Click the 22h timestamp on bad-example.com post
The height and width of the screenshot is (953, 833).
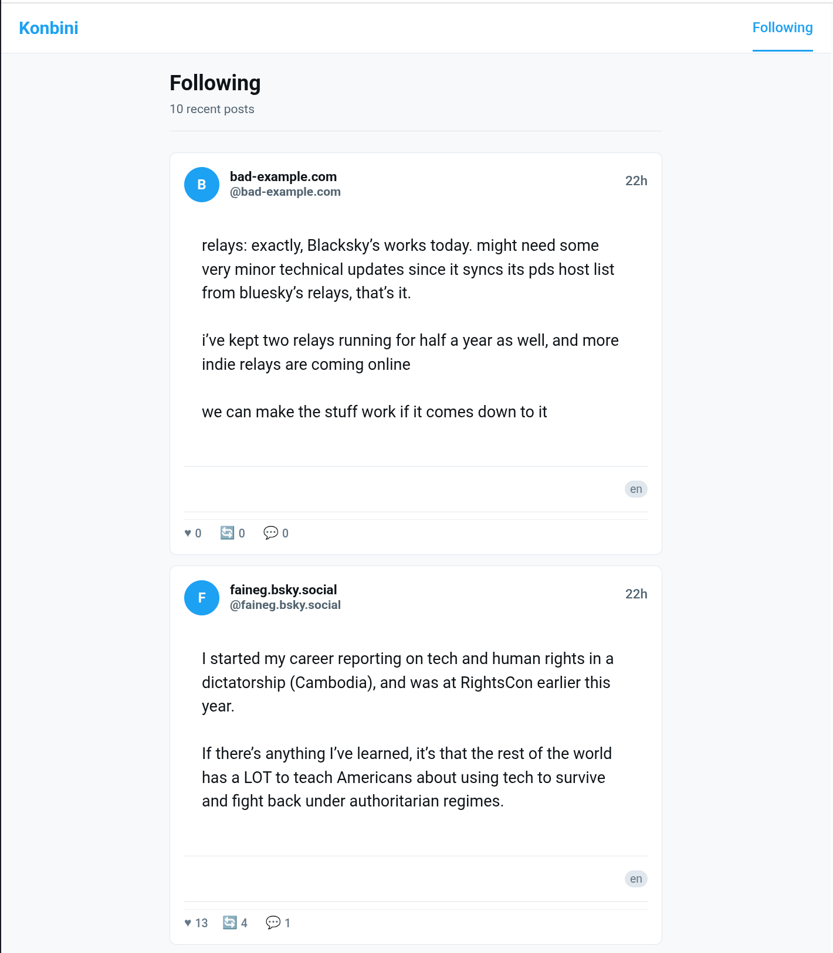[636, 181]
